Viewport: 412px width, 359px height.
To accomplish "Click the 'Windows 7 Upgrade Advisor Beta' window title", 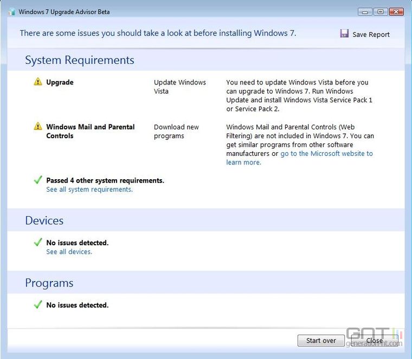I will click(64, 12).
